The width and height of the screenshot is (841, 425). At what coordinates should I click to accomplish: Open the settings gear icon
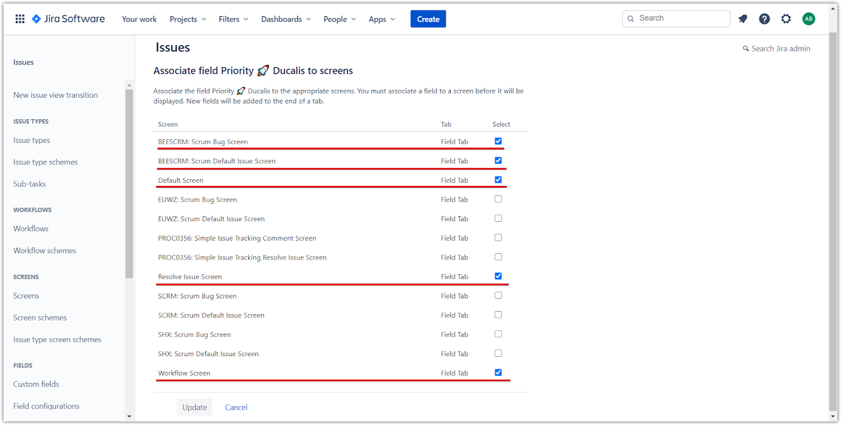786,19
